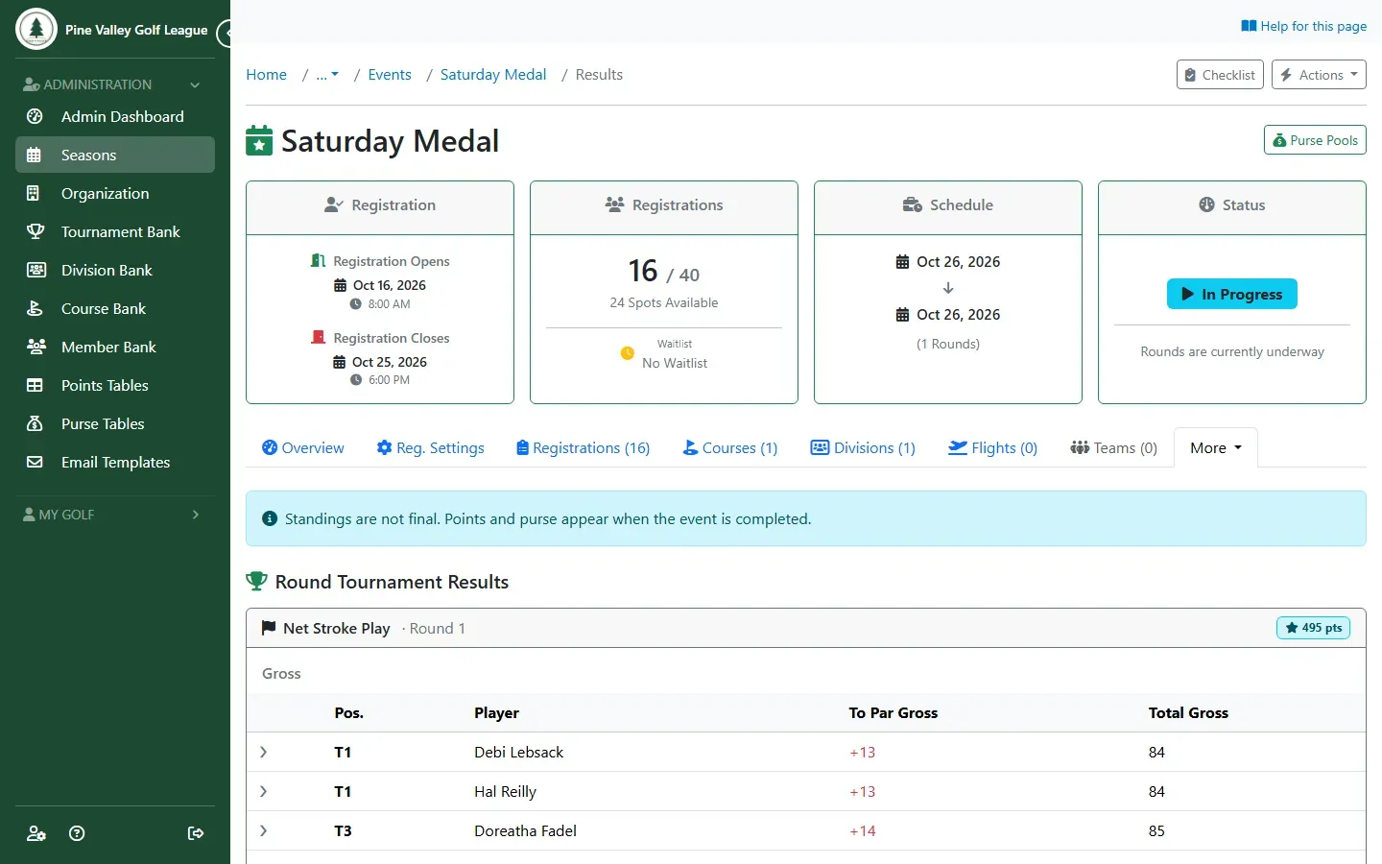The height and width of the screenshot is (864, 1382).
Task: Click the Pine Valley Golf League logo
Action: [36, 29]
